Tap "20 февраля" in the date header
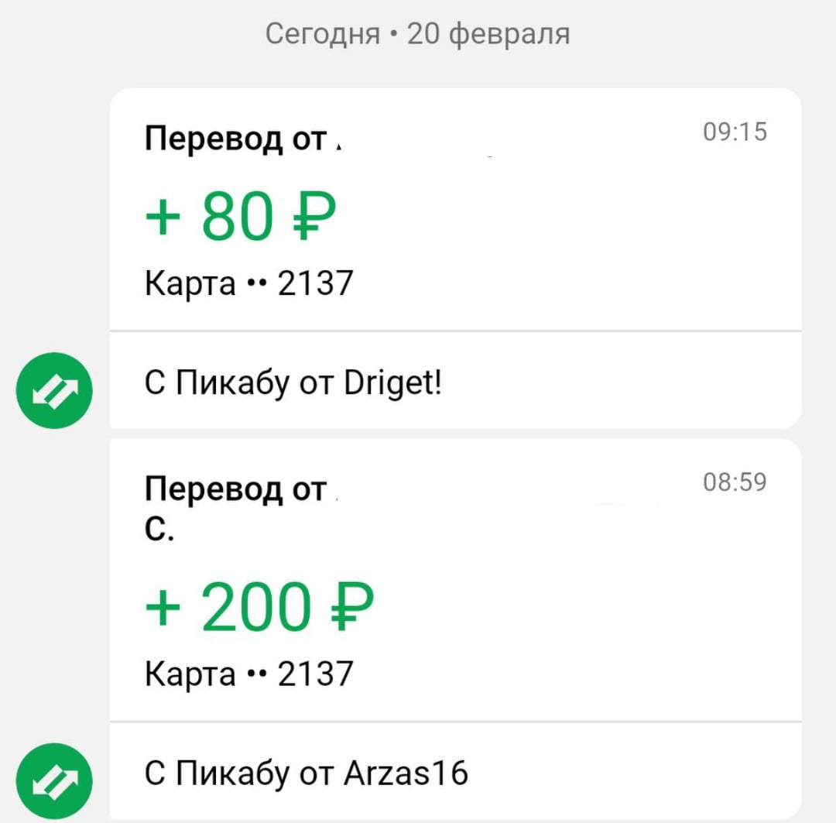Image resolution: width=836 pixels, height=823 pixels. click(x=488, y=34)
